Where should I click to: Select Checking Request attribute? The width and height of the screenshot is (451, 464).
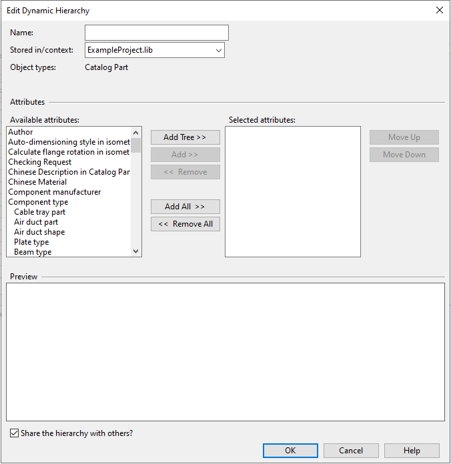[x=40, y=162]
